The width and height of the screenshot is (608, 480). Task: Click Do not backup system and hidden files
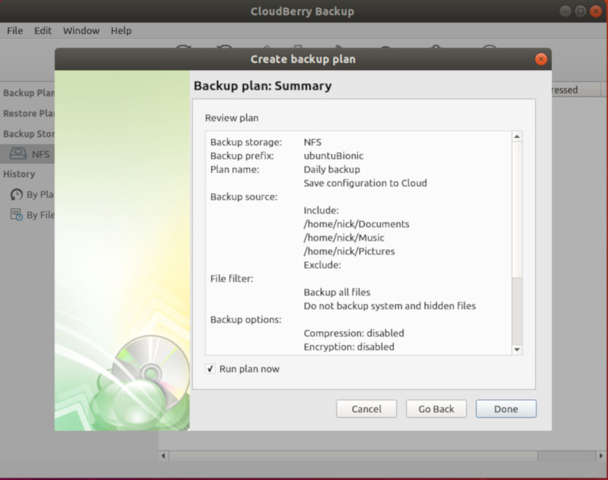click(389, 305)
